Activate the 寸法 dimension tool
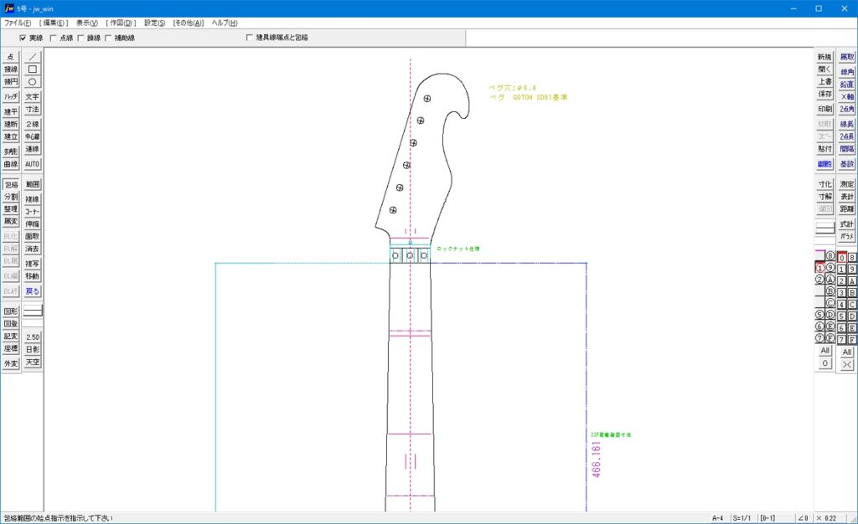 point(33,110)
